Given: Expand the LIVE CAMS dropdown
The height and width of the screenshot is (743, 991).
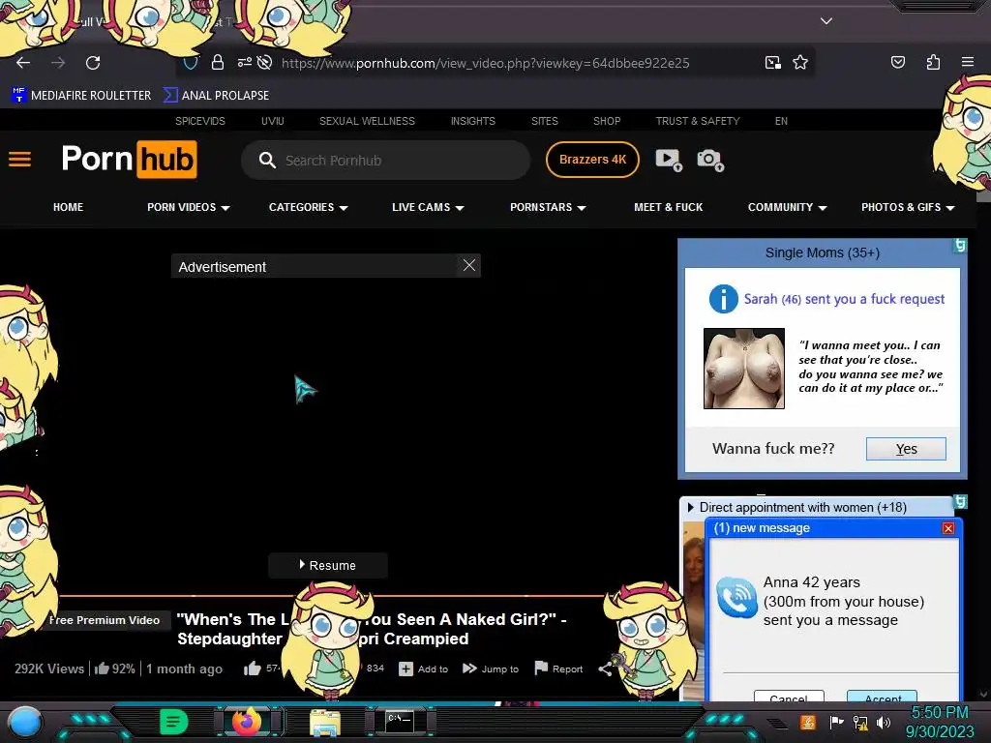Looking at the screenshot, I should tap(428, 207).
